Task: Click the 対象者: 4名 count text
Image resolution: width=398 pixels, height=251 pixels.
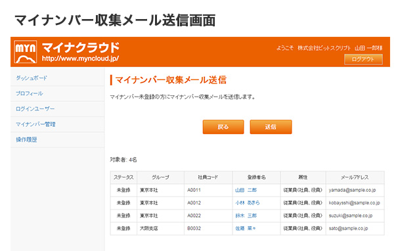Action: click(x=123, y=160)
